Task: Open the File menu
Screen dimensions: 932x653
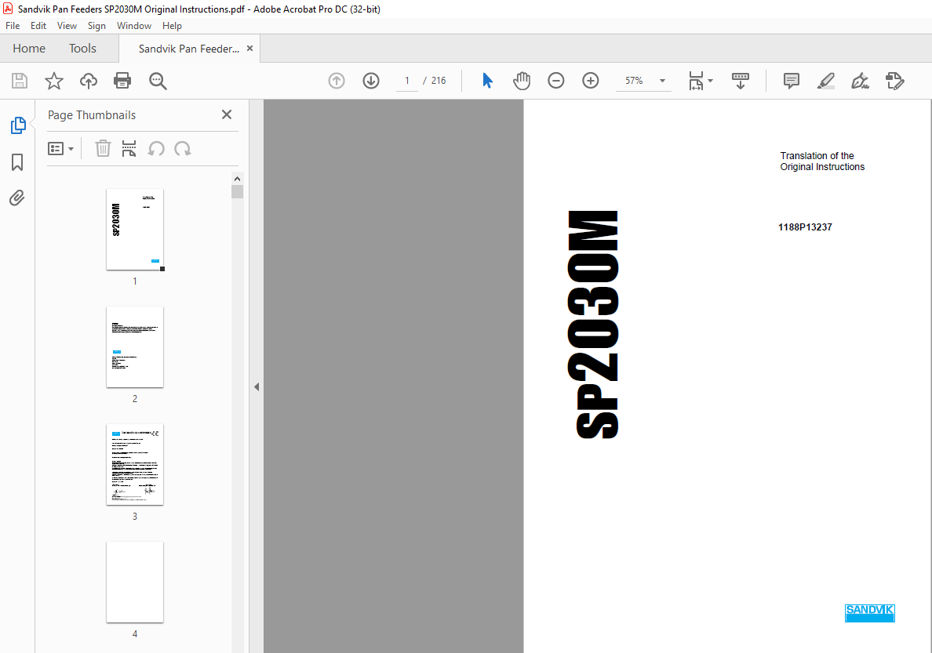Action: pyautogui.click(x=13, y=26)
